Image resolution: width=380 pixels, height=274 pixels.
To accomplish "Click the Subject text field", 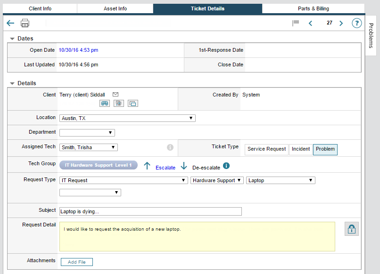I will click(x=150, y=211).
